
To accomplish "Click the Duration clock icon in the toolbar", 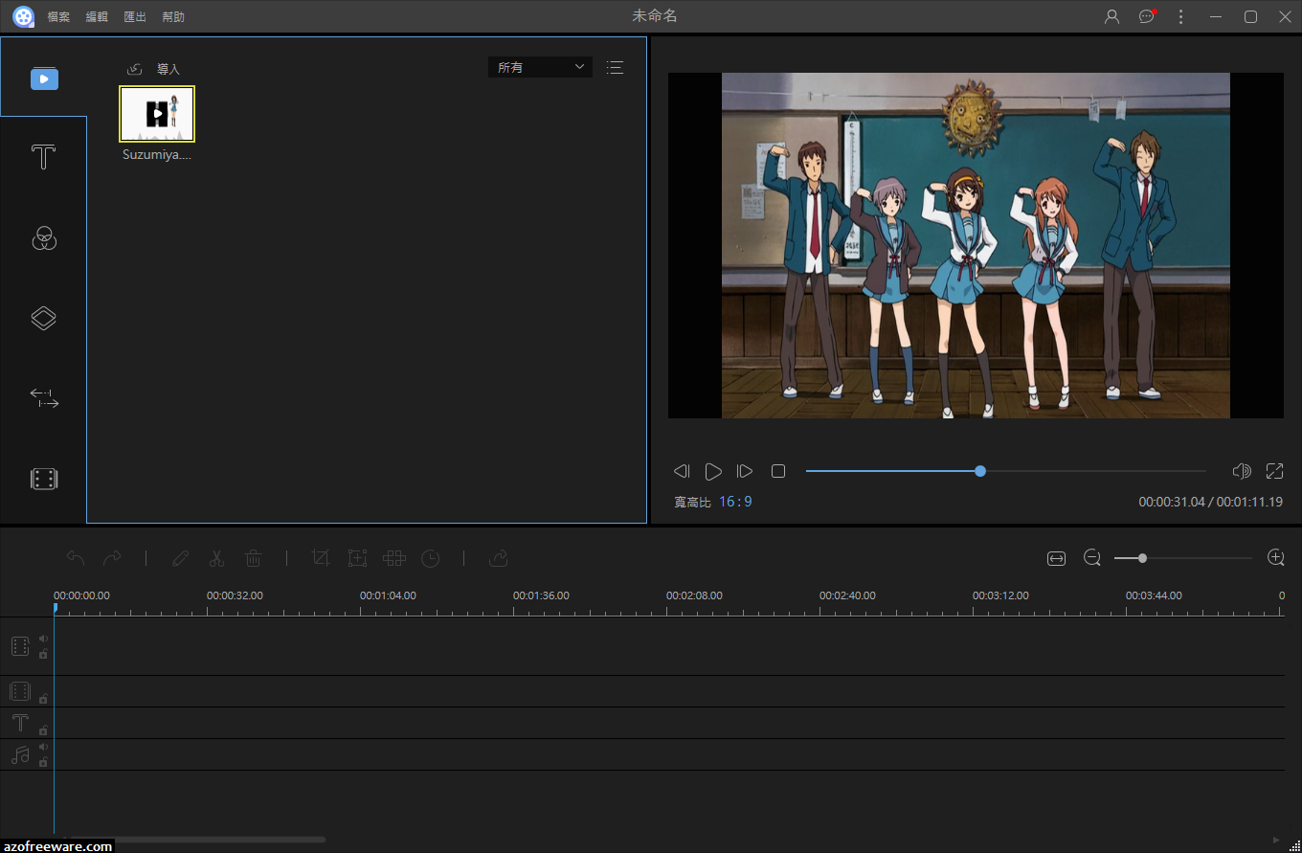I will pos(430,558).
